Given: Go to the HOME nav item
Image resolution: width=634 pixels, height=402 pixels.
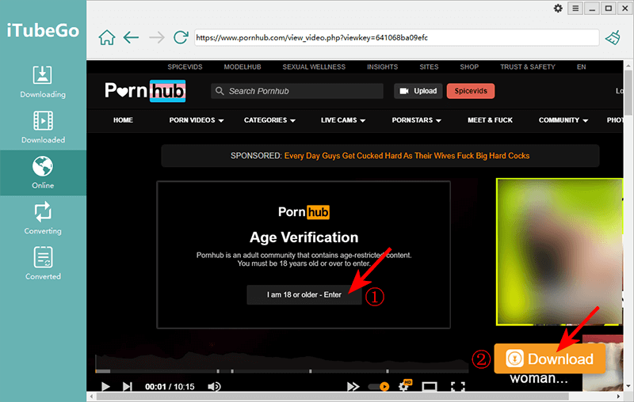Looking at the screenshot, I should 123,120.
